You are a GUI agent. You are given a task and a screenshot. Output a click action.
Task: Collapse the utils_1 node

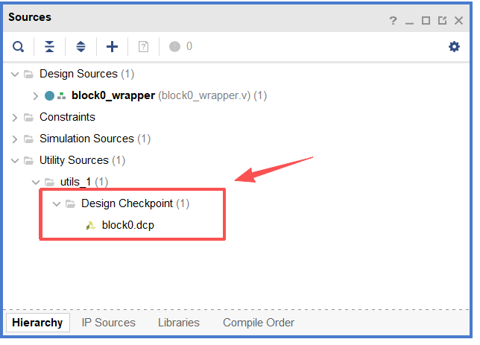[36, 183]
